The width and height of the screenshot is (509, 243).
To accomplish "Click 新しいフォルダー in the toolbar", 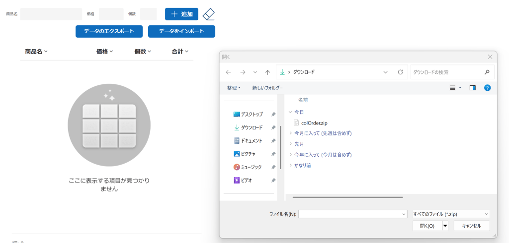I will pos(267,88).
